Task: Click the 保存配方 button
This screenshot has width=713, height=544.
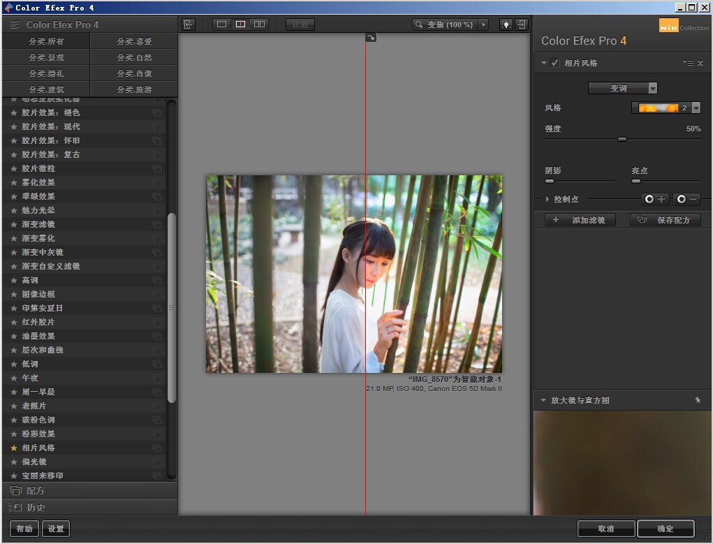Action: point(666,220)
